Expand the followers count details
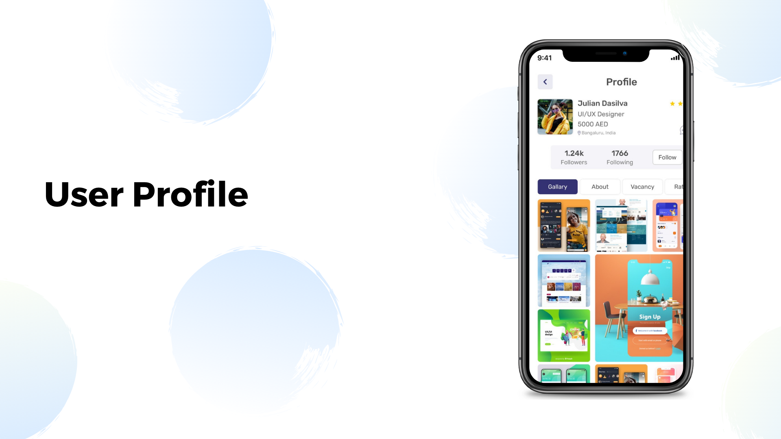Image resolution: width=781 pixels, height=439 pixels. (573, 156)
